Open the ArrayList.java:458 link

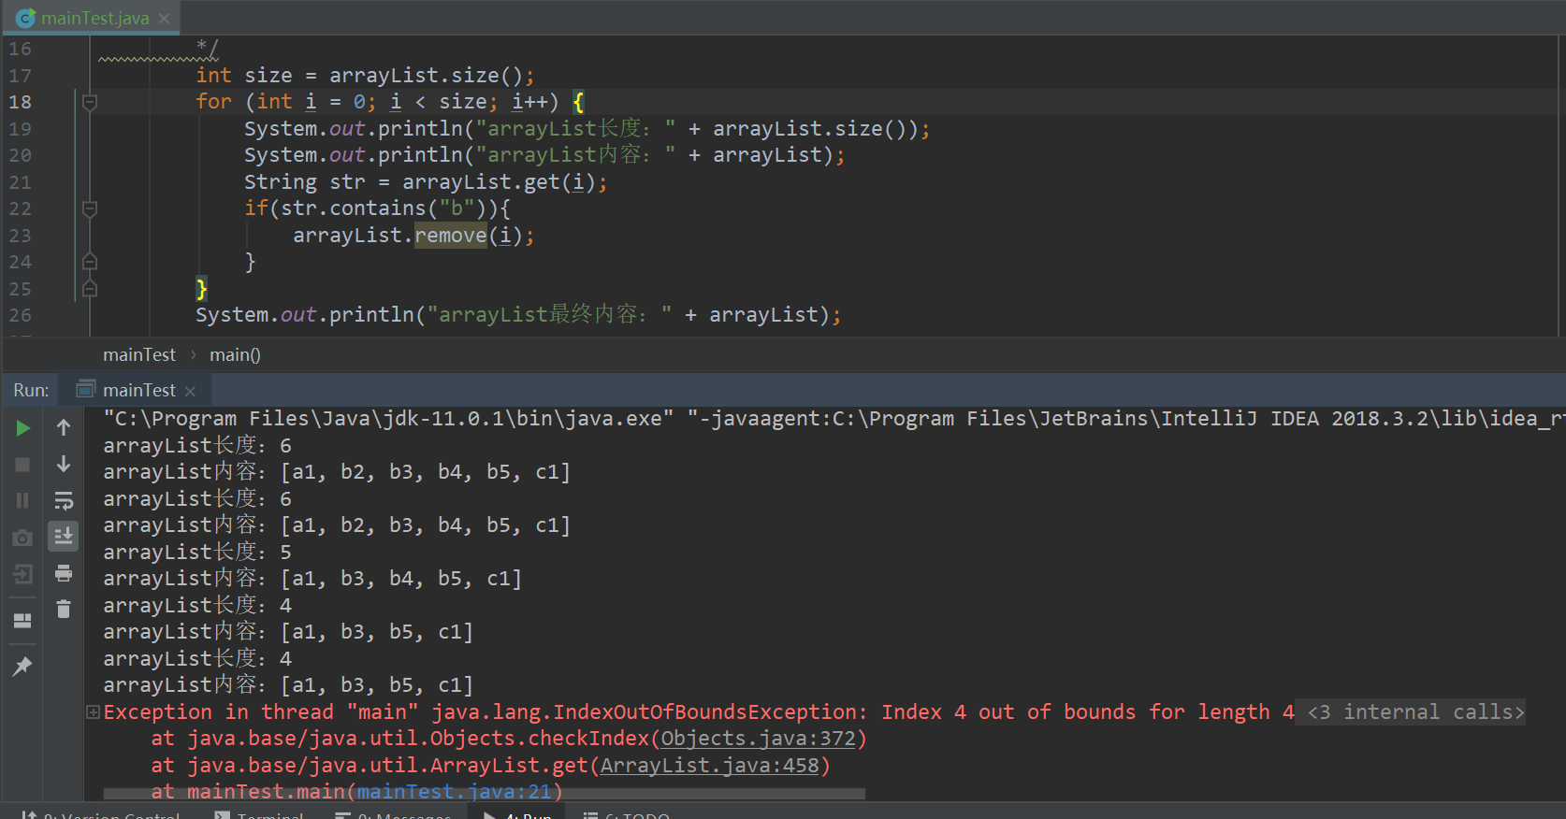tap(710, 766)
